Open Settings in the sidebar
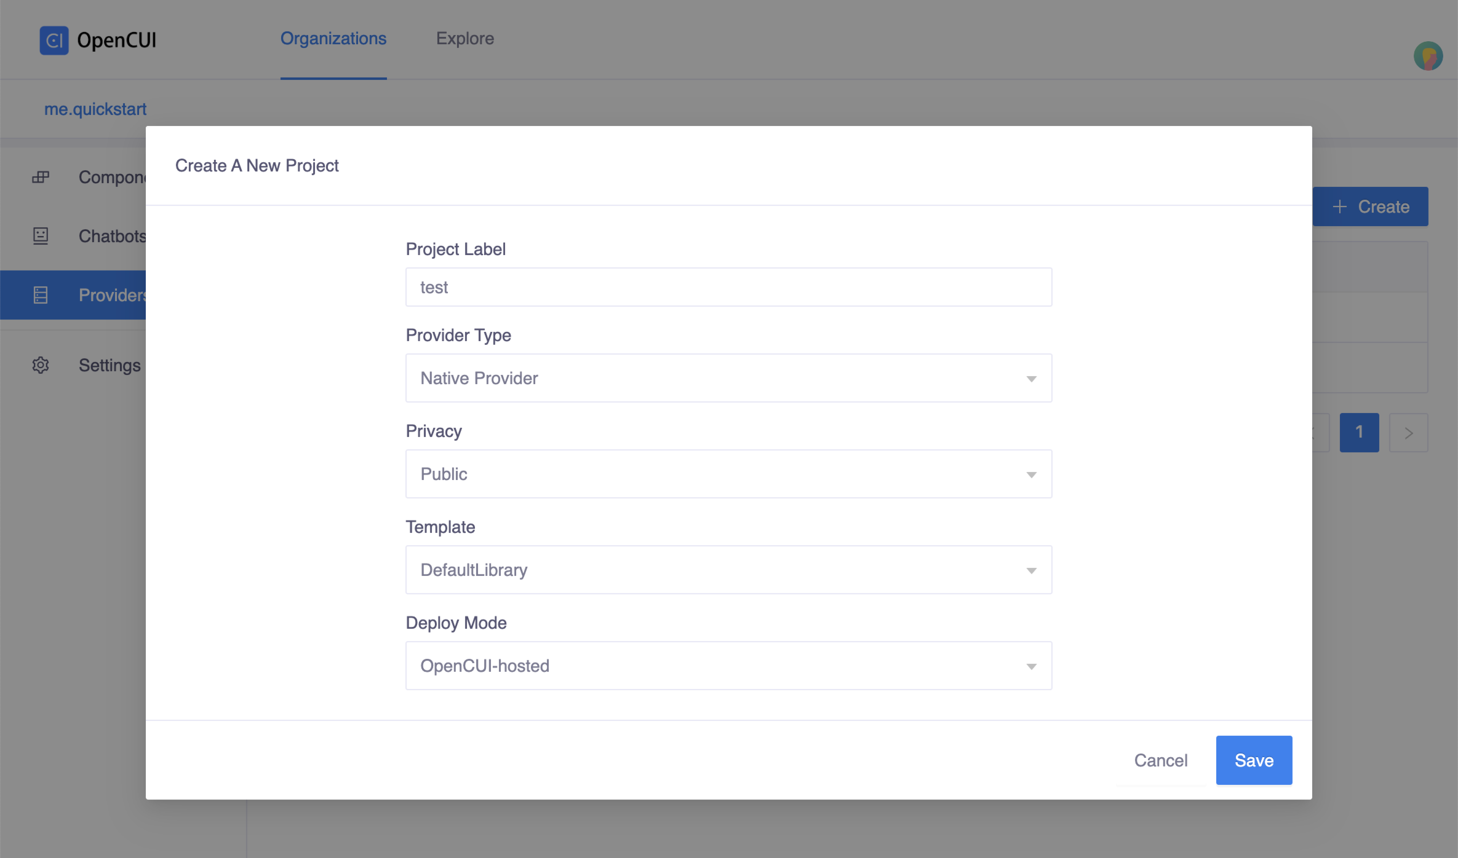 coord(74,365)
